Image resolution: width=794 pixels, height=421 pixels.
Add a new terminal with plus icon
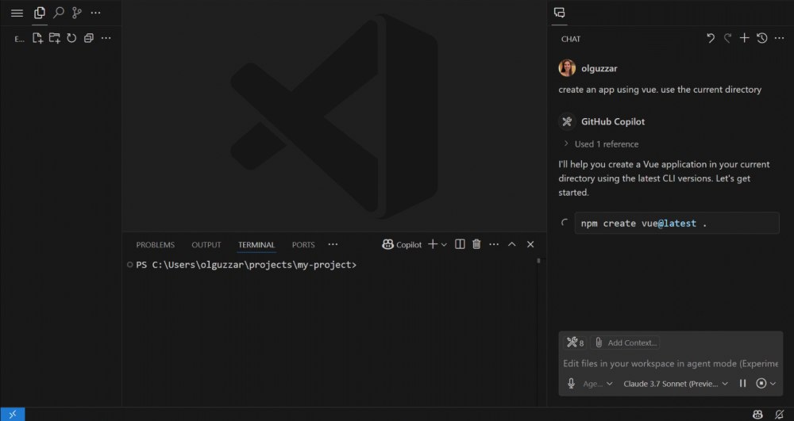[433, 245]
